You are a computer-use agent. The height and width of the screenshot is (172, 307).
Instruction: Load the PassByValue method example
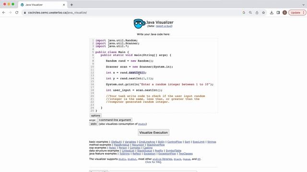[x=121, y=145]
